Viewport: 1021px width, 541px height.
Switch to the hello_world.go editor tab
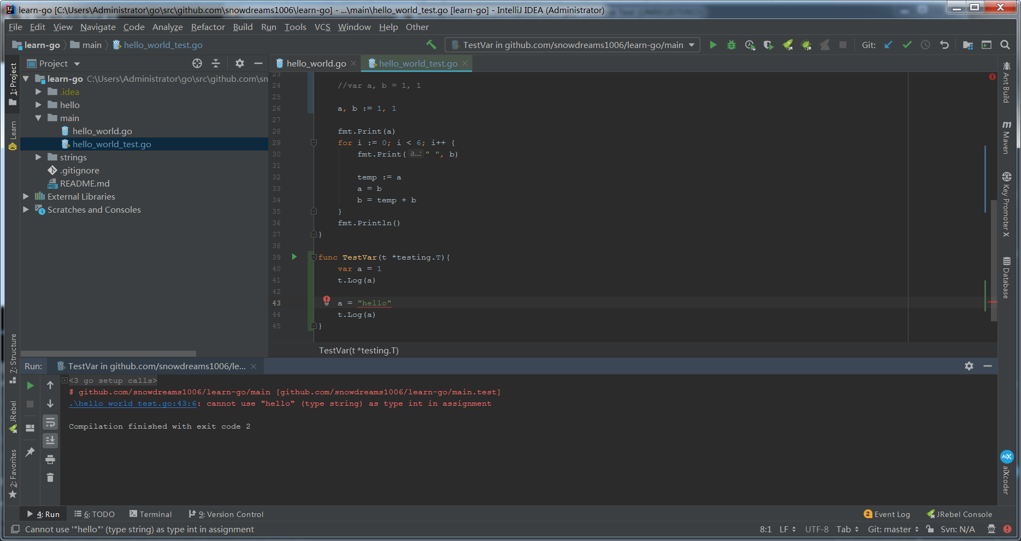click(316, 63)
